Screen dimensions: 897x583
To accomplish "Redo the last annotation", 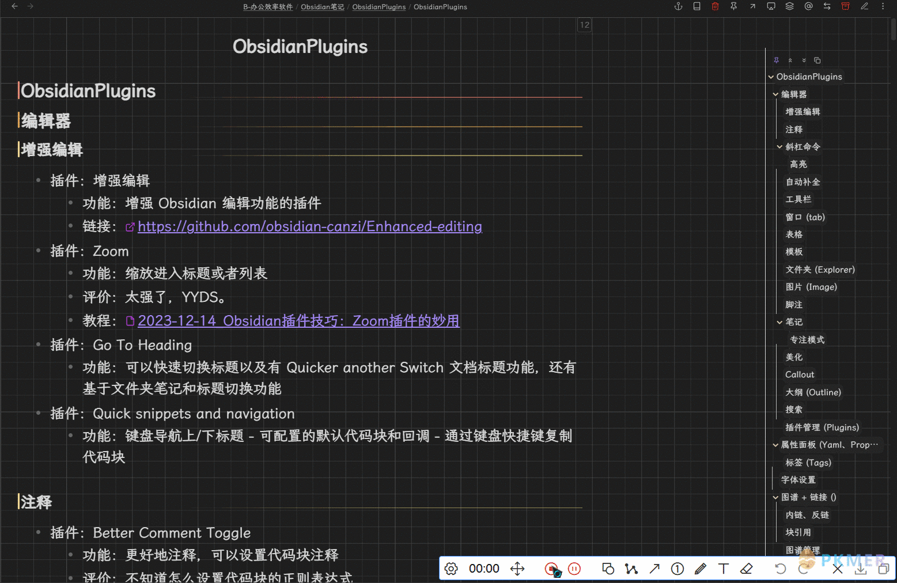I will 804,569.
